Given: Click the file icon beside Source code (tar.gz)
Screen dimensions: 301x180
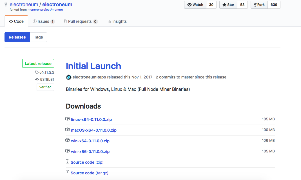Looking at the screenshot, I should click(x=67, y=172).
